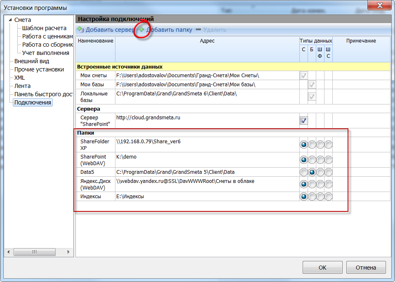Select ШФ radio for Индексы folder
The height and width of the screenshot is (282, 395).
pyautogui.click(x=320, y=197)
